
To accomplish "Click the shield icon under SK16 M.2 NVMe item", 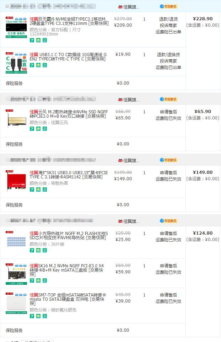I will click(38, 280).
